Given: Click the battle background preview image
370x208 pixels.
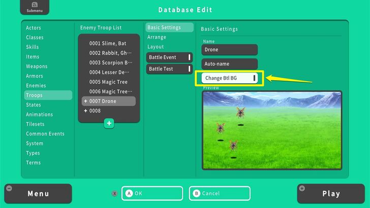Looking at the screenshot, I should tap(272, 130).
